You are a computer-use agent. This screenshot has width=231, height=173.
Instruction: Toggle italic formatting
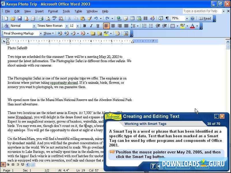(91, 26)
